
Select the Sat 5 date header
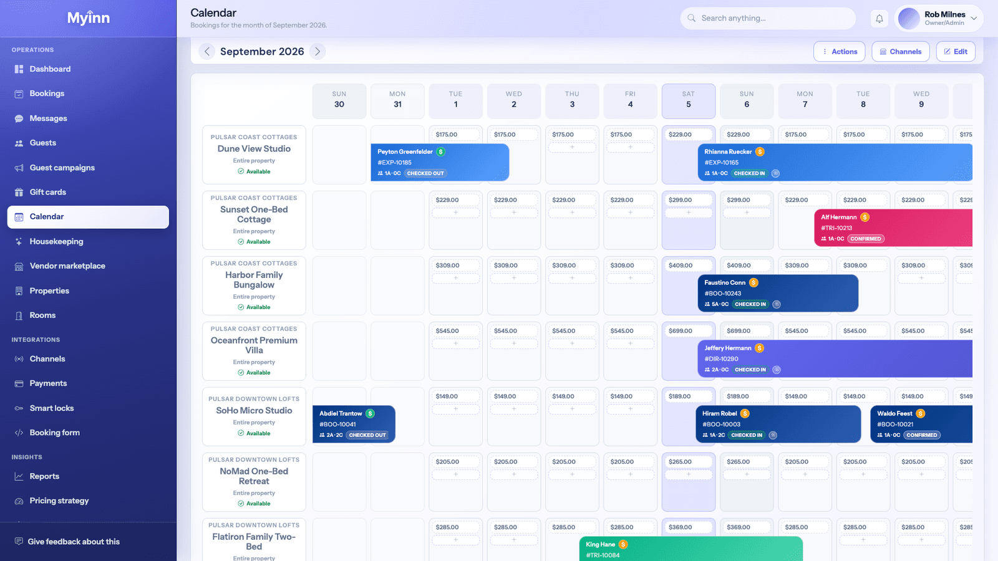(689, 101)
